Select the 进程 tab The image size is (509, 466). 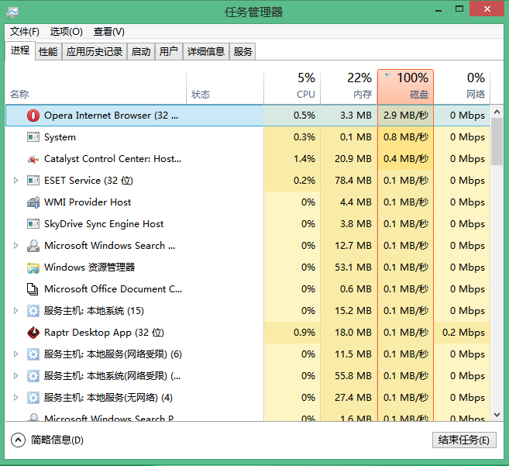pos(20,50)
